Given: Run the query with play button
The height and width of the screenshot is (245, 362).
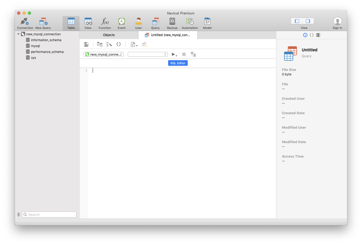Looking at the screenshot, I should [x=173, y=54].
